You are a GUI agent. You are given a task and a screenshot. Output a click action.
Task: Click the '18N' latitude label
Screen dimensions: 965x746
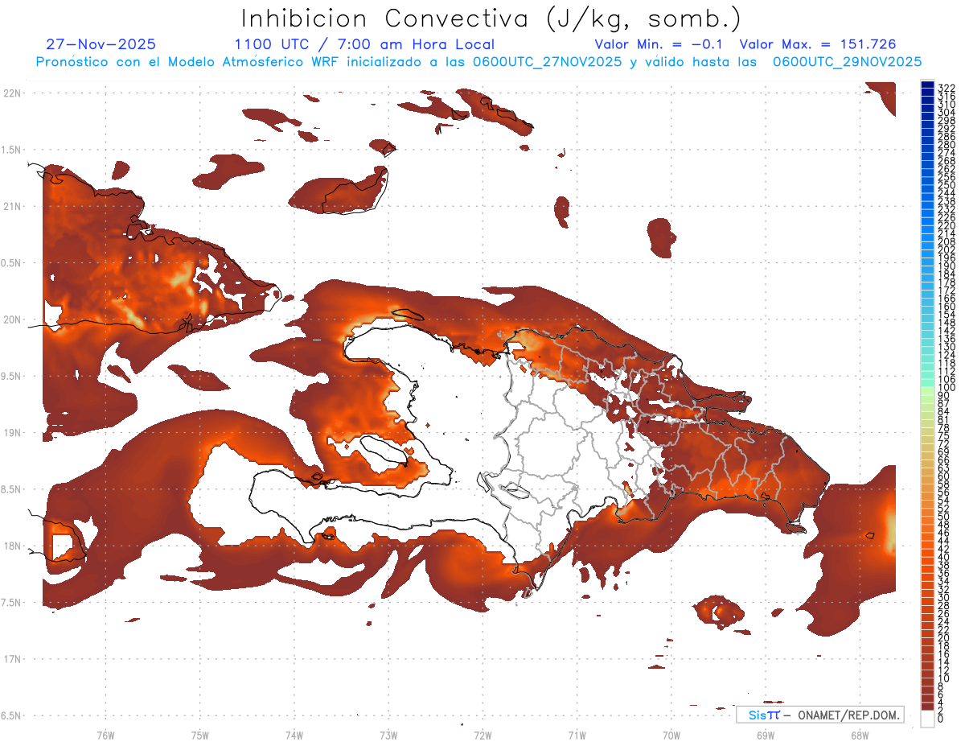coord(11,546)
